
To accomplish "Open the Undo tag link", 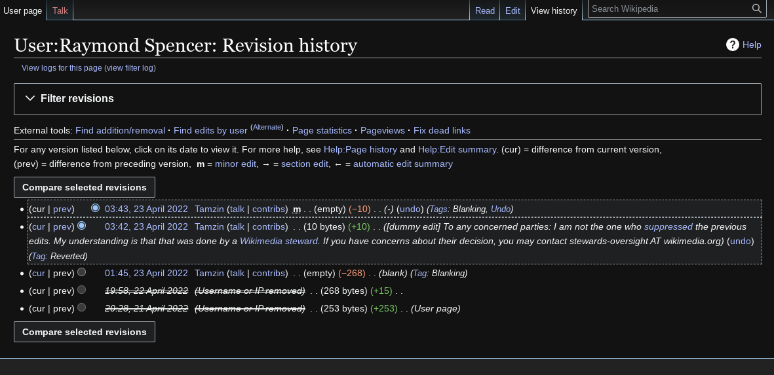I will (x=501, y=209).
